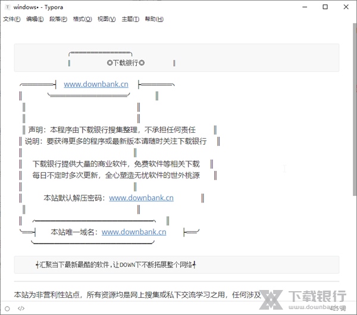Click the top www.downbank.cn link
Viewport: 357px width, 315px height.
(x=96, y=84)
